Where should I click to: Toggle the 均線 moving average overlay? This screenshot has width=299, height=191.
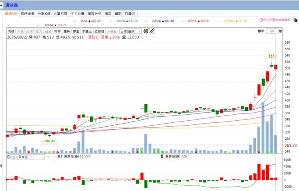click(x=11, y=31)
